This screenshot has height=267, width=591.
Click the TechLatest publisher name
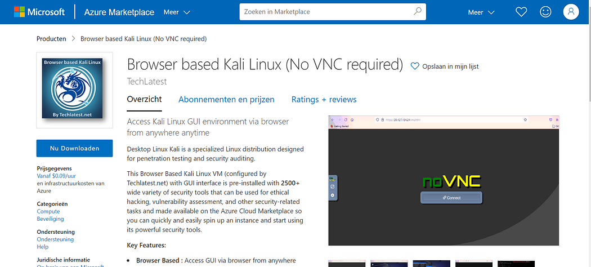[x=146, y=82]
